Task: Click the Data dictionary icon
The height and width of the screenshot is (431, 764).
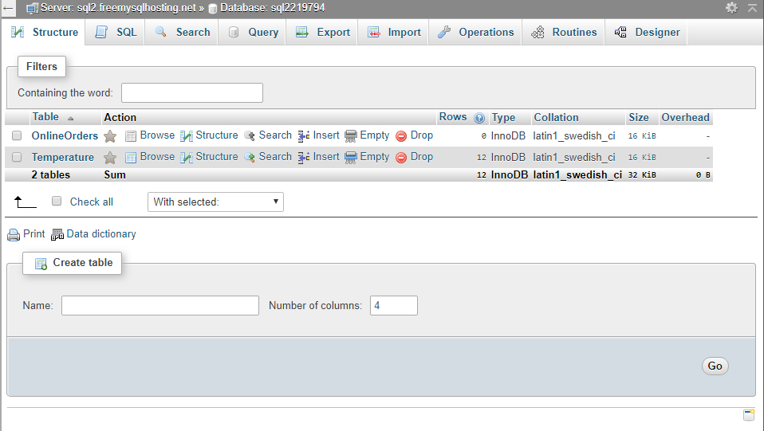Action: [x=57, y=235]
